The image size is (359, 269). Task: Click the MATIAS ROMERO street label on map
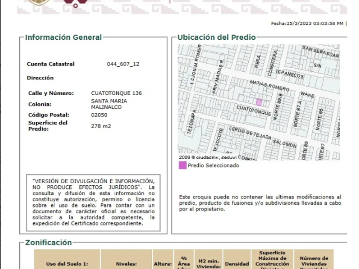[x=270, y=85]
